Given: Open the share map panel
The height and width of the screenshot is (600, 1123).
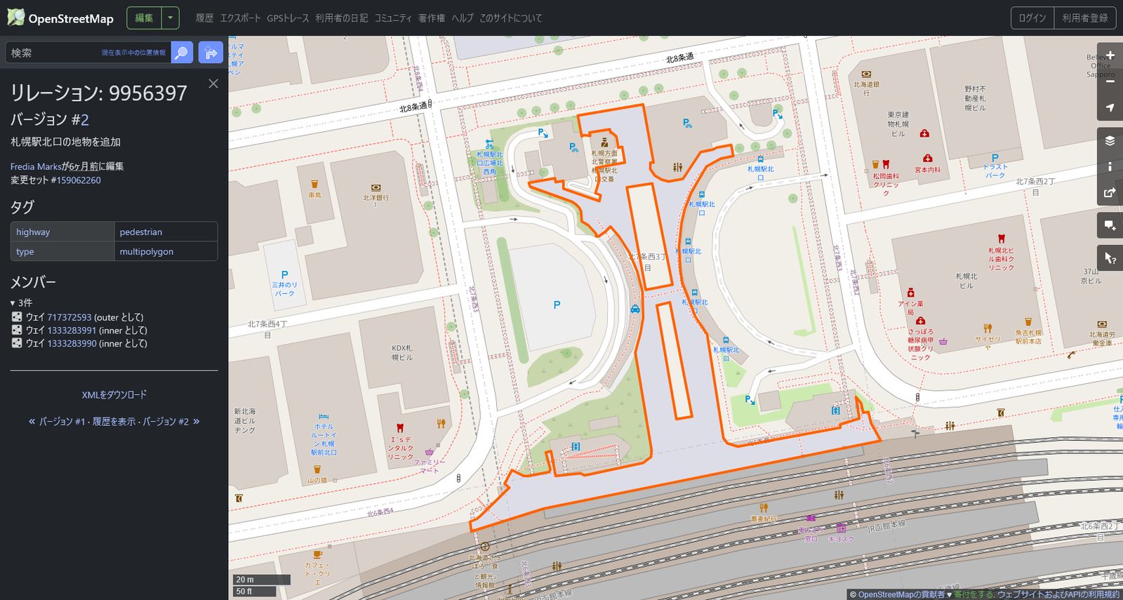Looking at the screenshot, I should point(1110,192).
